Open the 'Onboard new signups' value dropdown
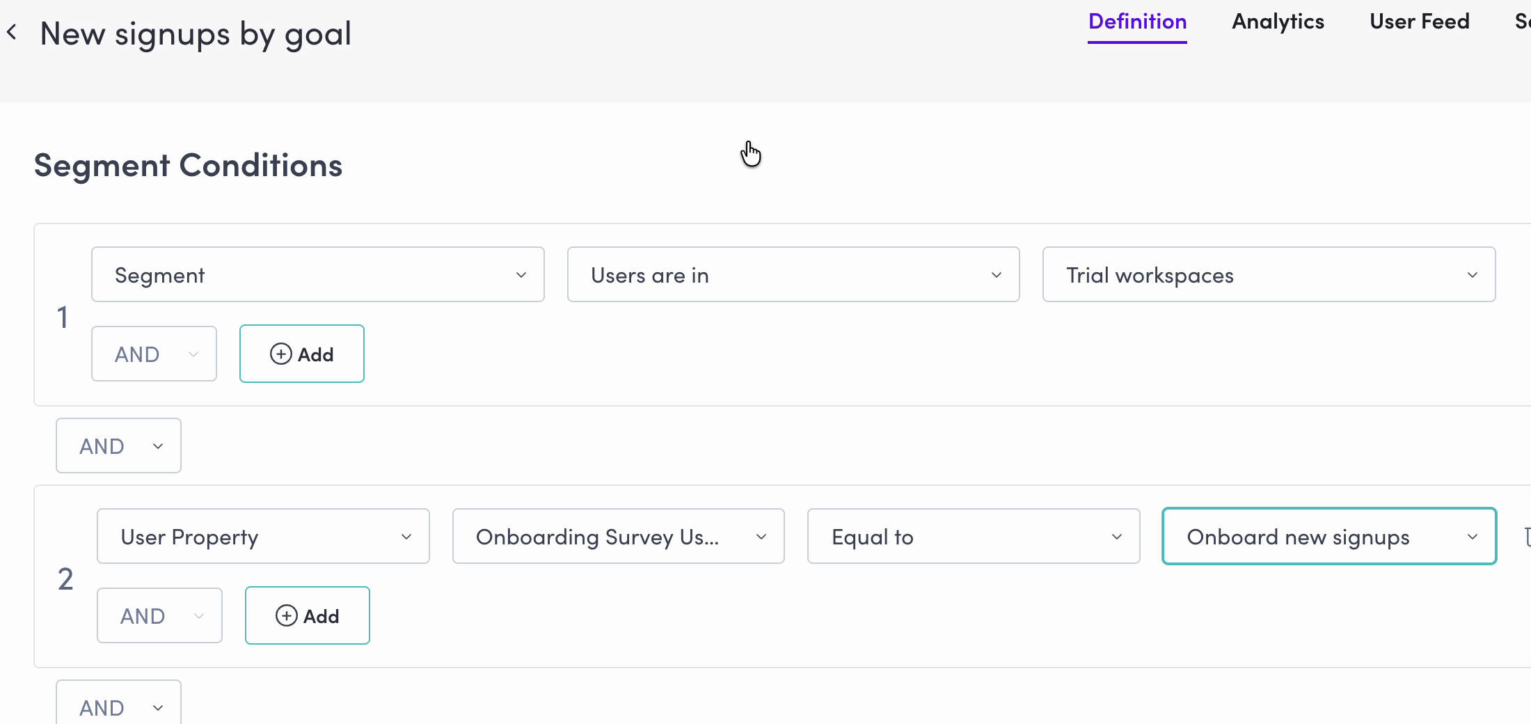 click(x=1329, y=536)
